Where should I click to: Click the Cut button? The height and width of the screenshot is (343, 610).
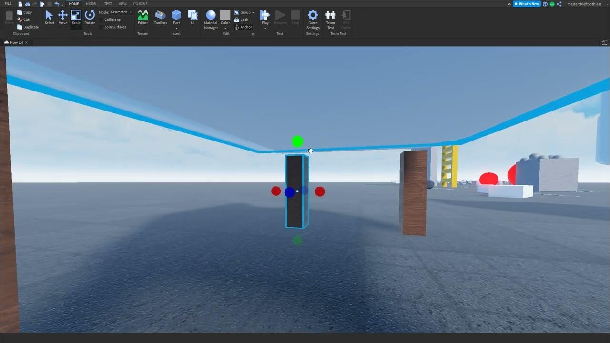pyautogui.click(x=23, y=20)
